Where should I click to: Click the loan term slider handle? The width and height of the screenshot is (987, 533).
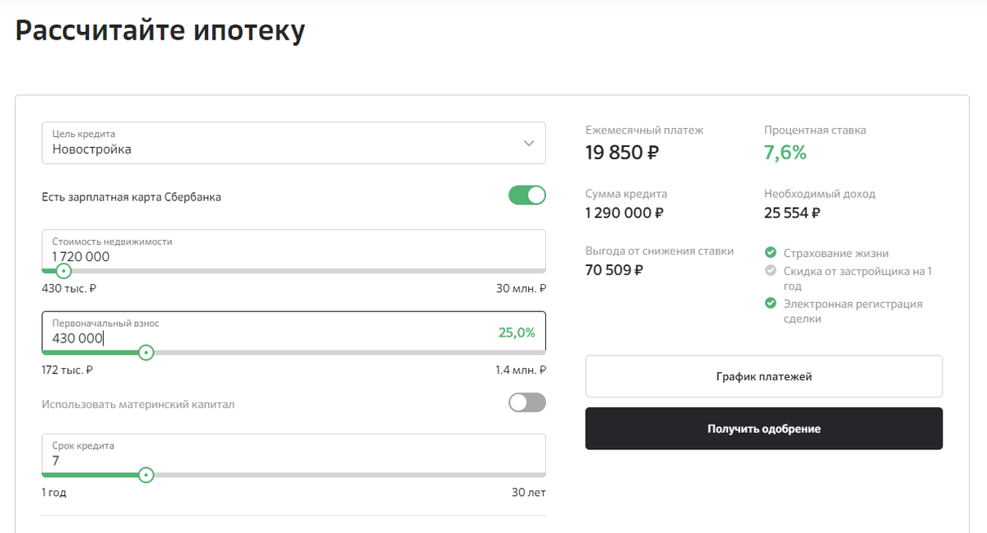[146, 475]
